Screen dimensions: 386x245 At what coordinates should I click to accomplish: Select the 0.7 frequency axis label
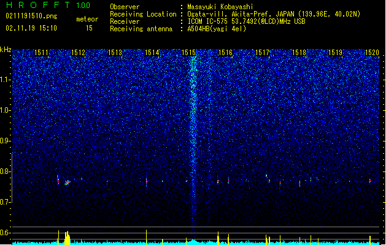(x=6, y=202)
